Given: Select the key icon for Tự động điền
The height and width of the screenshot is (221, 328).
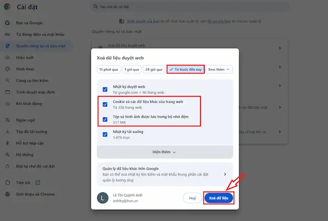Looking at the screenshot, I should (7, 34).
